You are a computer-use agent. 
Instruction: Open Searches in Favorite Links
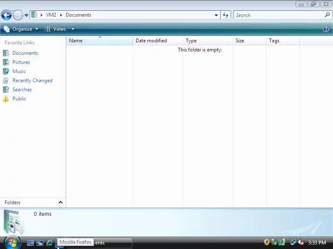(x=22, y=90)
